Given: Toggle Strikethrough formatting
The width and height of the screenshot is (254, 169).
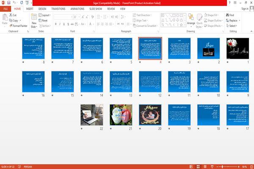Looking at the screenshot, I should click(72, 24).
